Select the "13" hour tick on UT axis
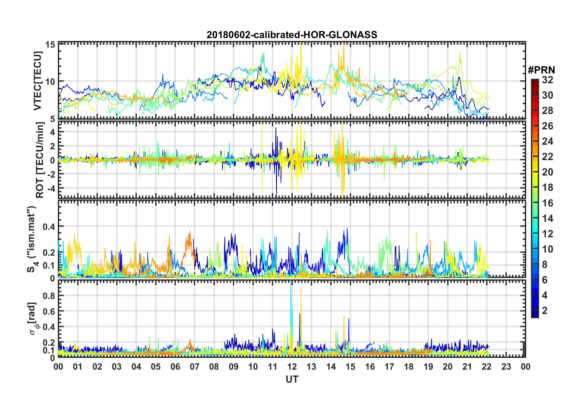 pyautogui.click(x=311, y=367)
